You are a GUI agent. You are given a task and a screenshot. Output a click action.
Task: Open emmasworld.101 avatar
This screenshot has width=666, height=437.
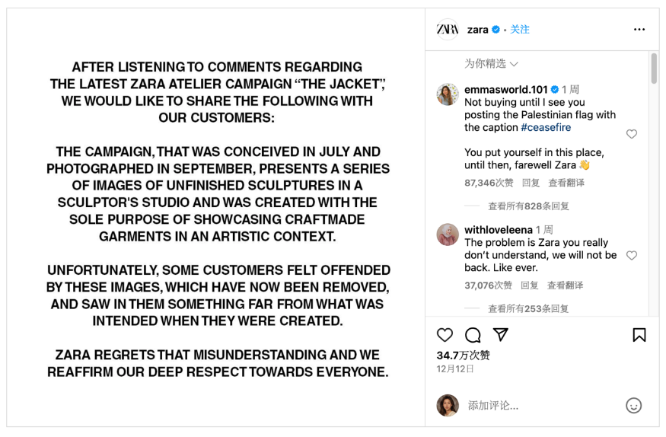(448, 94)
